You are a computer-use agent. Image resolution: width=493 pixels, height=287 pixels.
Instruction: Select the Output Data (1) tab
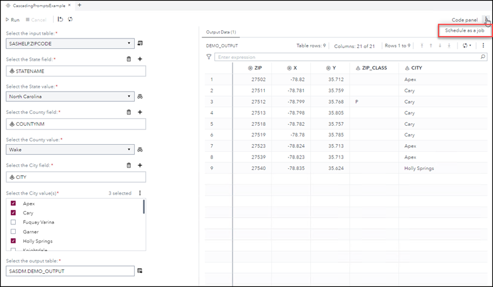click(x=221, y=32)
